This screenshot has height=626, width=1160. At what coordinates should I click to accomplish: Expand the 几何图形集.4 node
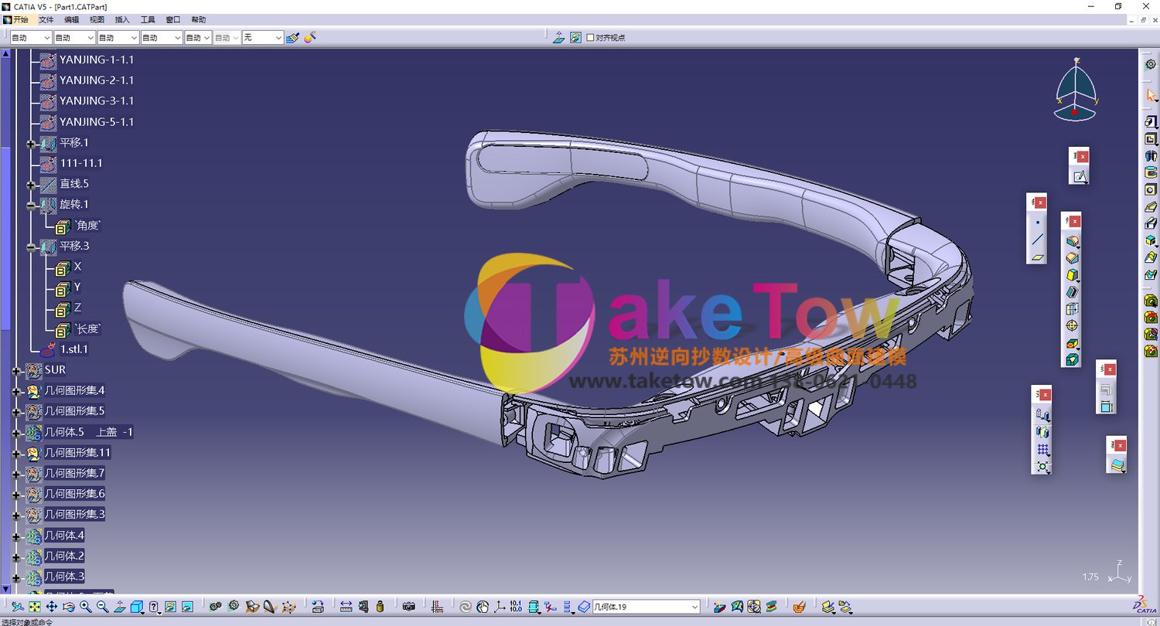click(16, 391)
